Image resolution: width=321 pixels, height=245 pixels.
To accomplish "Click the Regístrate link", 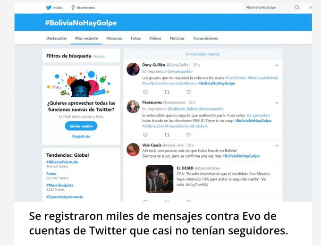I will pyautogui.click(x=81, y=136).
